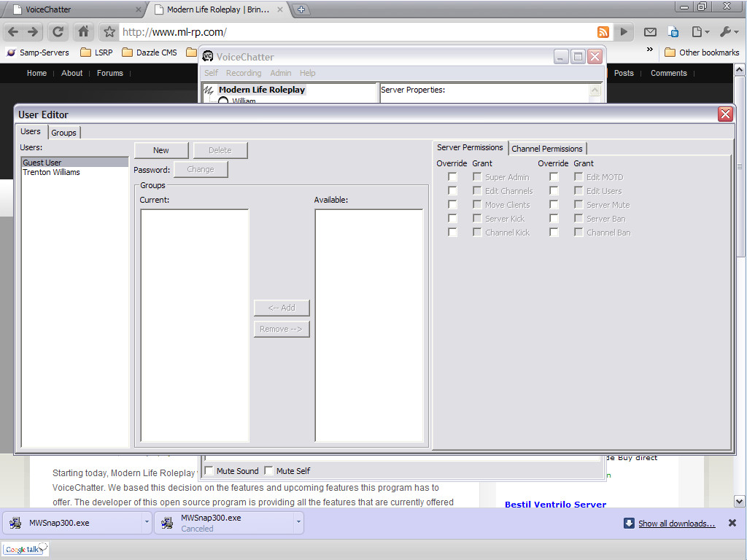Open the Other bookmarks folder
This screenshot has height=560, width=747.
(702, 52)
